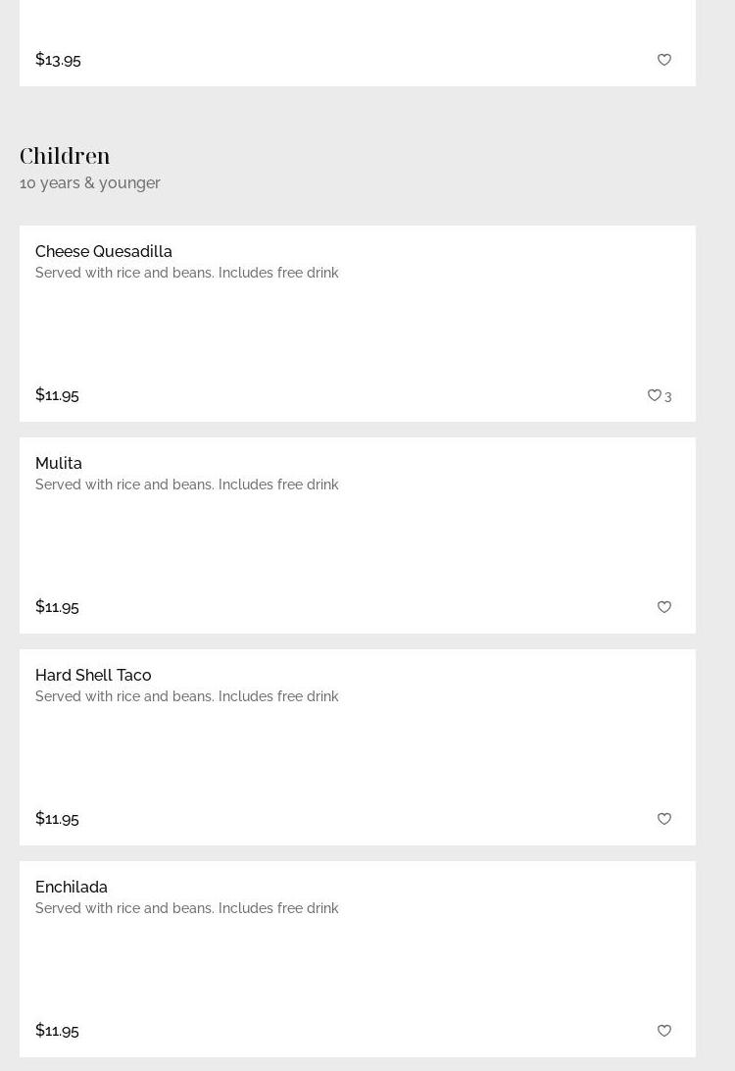Like the Hard Shell Taco item

pyautogui.click(x=664, y=819)
